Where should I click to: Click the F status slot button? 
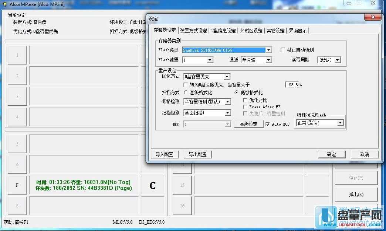coord(17,185)
